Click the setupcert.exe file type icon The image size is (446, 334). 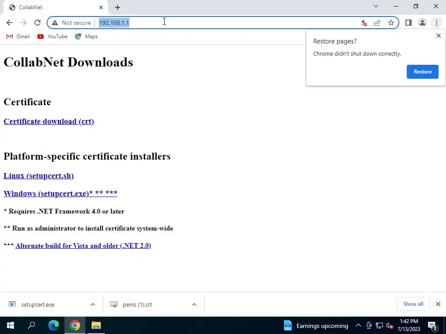(x=12, y=304)
